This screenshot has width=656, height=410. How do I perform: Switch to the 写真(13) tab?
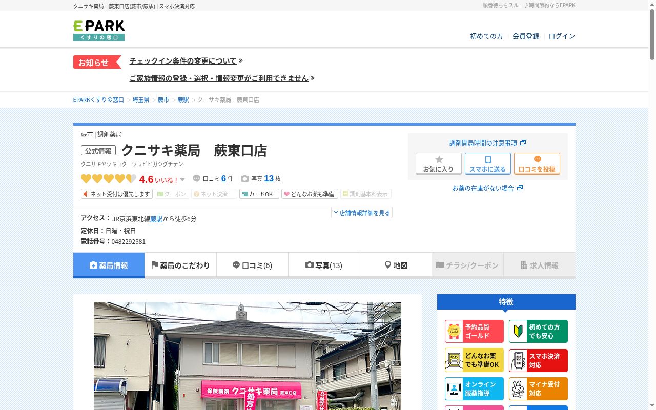324,265
